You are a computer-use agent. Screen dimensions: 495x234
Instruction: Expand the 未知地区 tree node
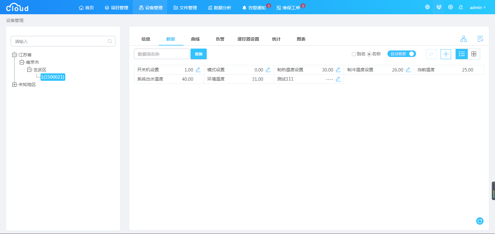click(14, 84)
